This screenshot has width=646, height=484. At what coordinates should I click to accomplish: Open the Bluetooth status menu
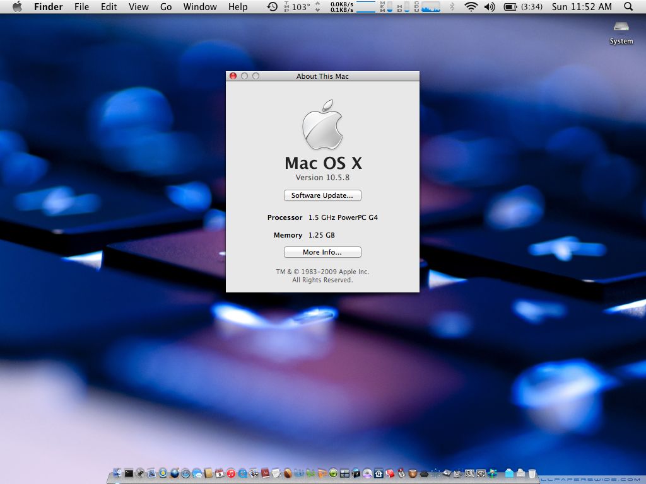coord(452,6)
